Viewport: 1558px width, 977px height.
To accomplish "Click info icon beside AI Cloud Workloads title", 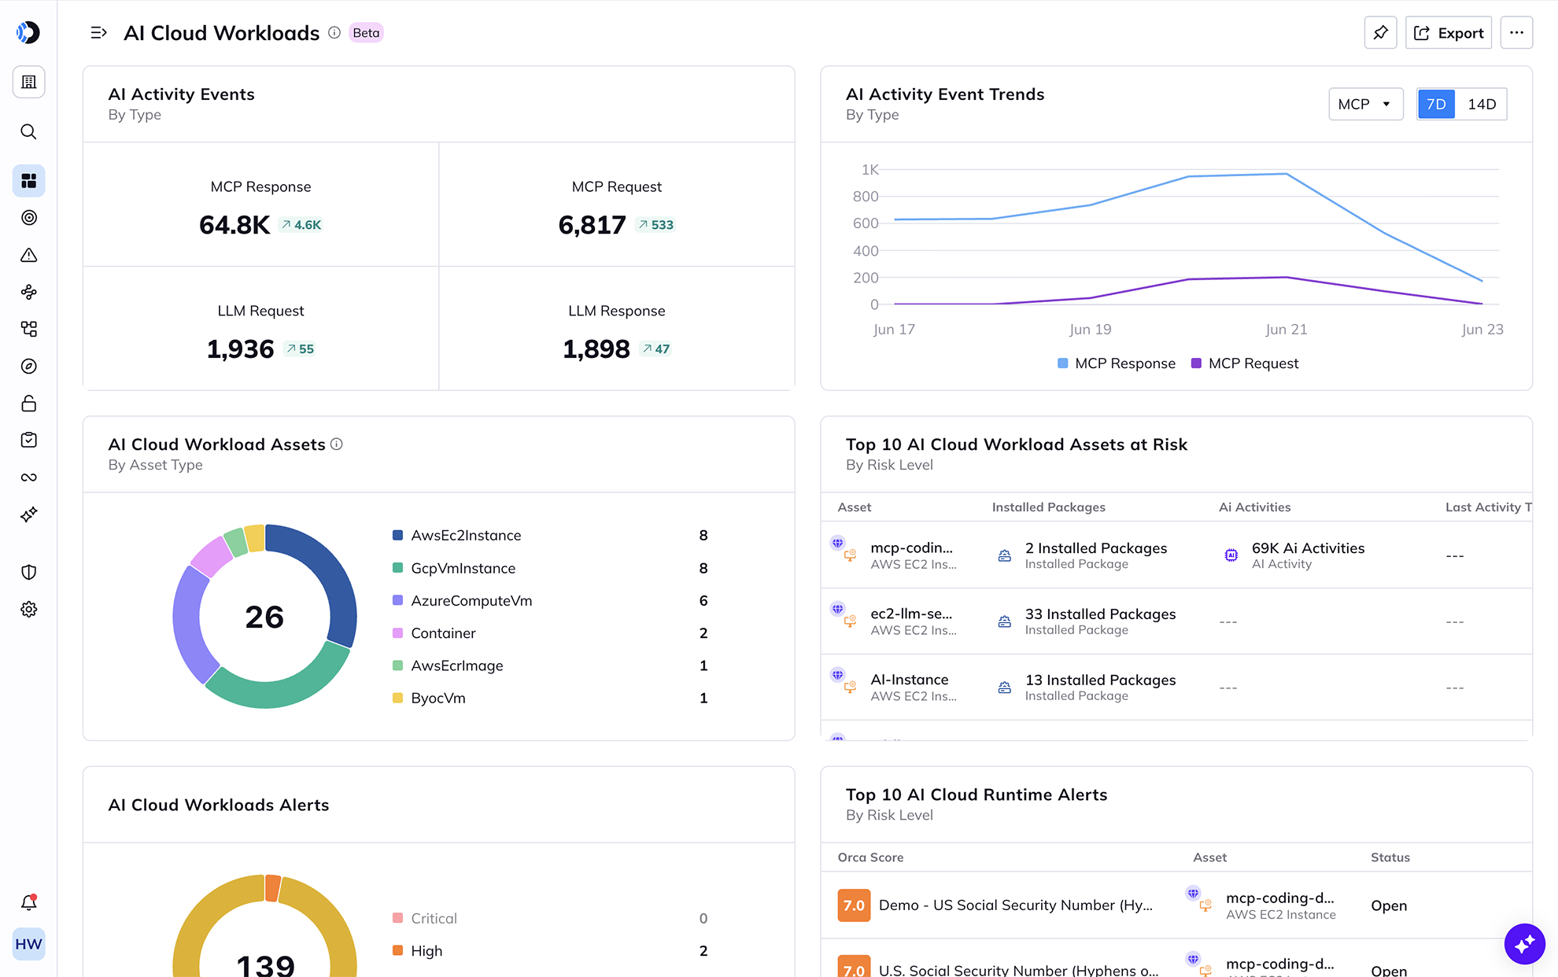I will (334, 32).
